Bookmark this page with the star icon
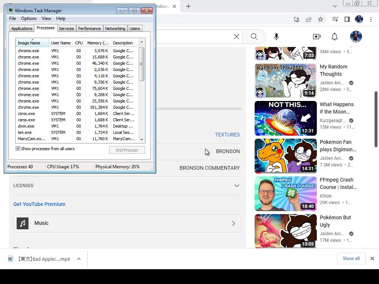379x284 pixels. point(321,19)
